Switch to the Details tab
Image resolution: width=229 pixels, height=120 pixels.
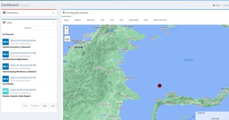(78, 20)
